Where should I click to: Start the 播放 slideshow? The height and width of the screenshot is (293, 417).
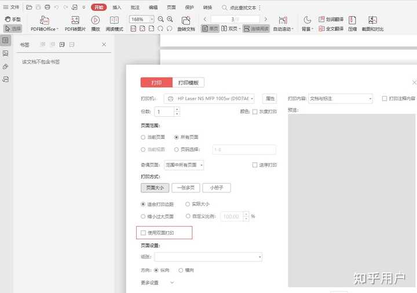coord(95,23)
